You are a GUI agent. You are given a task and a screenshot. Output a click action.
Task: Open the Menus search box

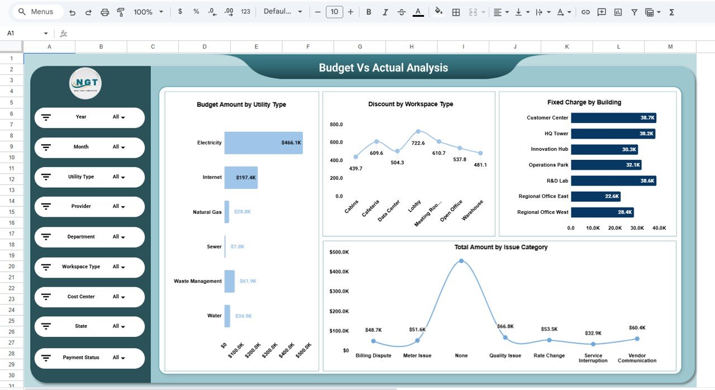point(37,11)
